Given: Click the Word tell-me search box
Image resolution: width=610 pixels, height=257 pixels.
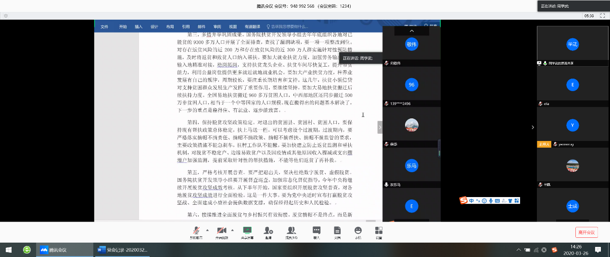Looking at the screenshot, I should (289, 27).
